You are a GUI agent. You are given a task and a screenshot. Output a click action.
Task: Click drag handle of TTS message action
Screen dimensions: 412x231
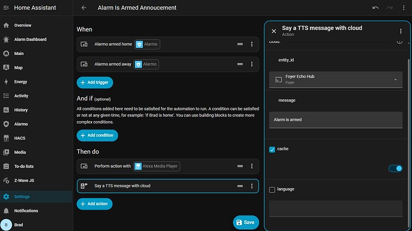(x=240, y=186)
